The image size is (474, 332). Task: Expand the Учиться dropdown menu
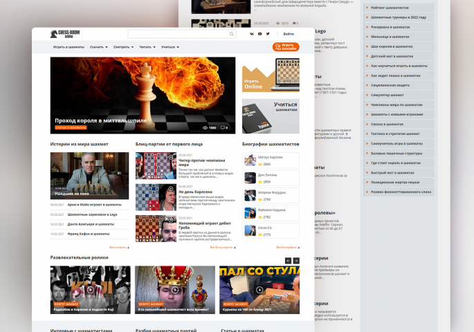[x=170, y=47]
